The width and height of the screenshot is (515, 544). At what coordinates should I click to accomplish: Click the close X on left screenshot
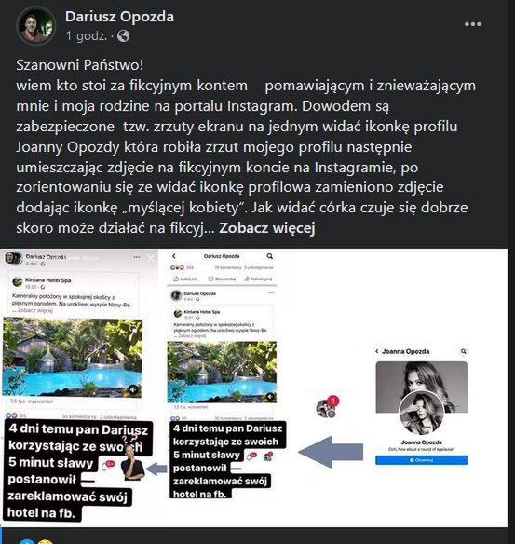(x=151, y=258)
